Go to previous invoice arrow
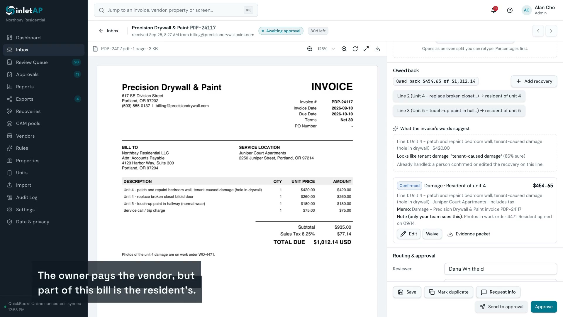563x317 pixels. coord(538,31)
